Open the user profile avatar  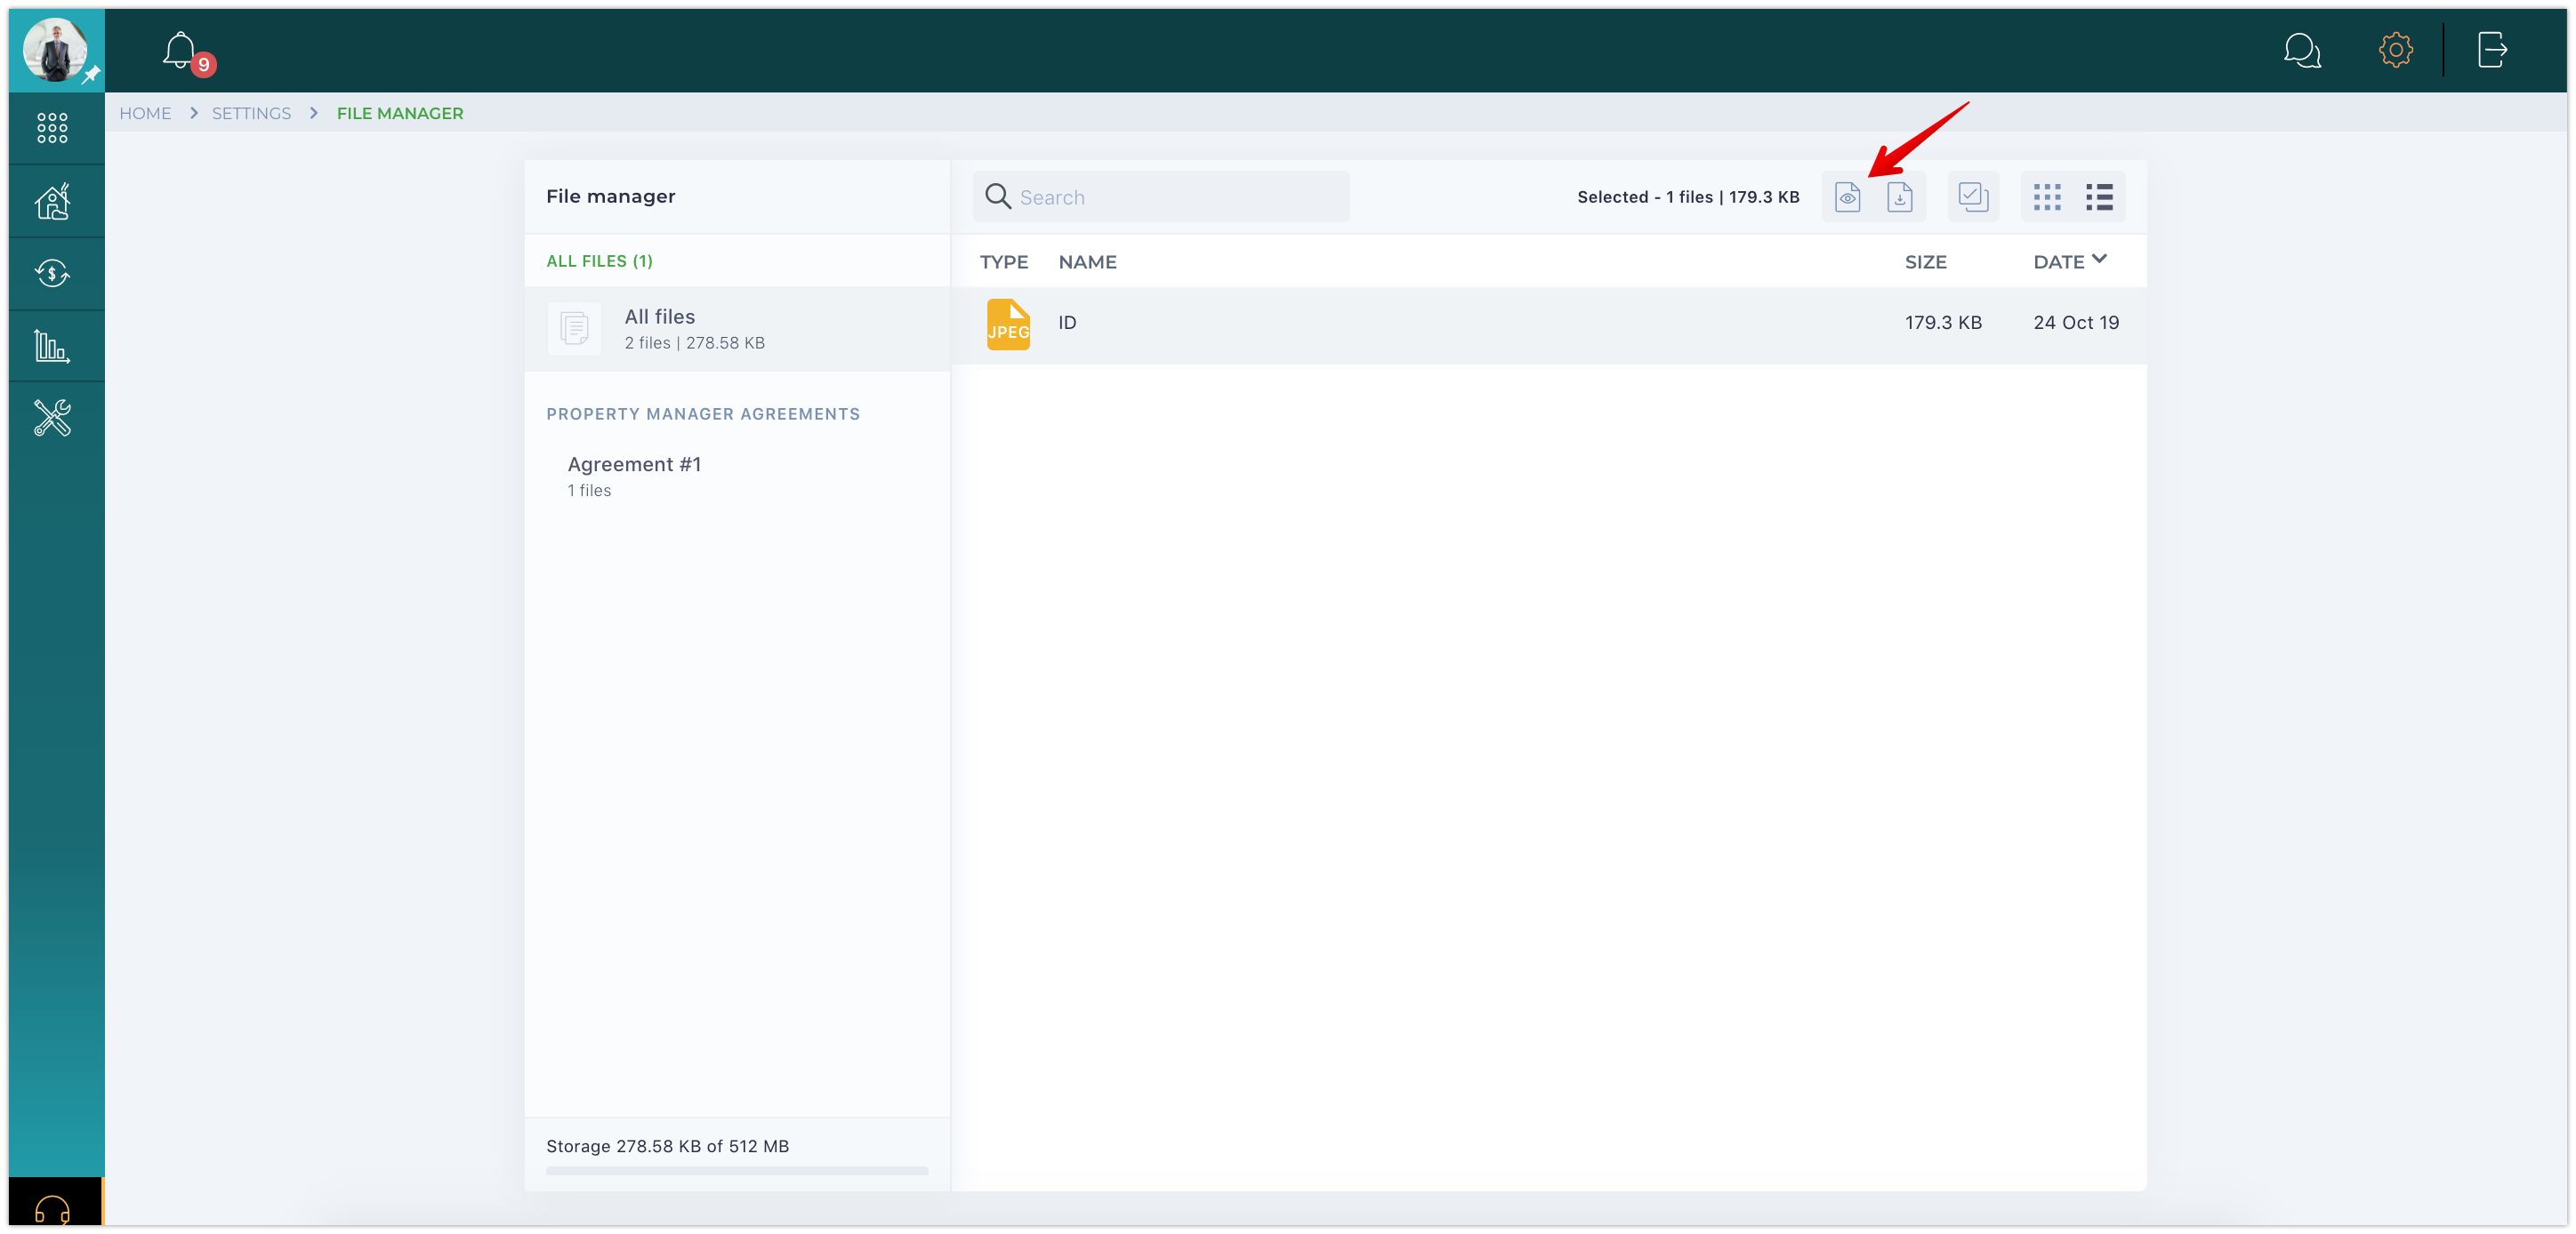click(54, 49)
